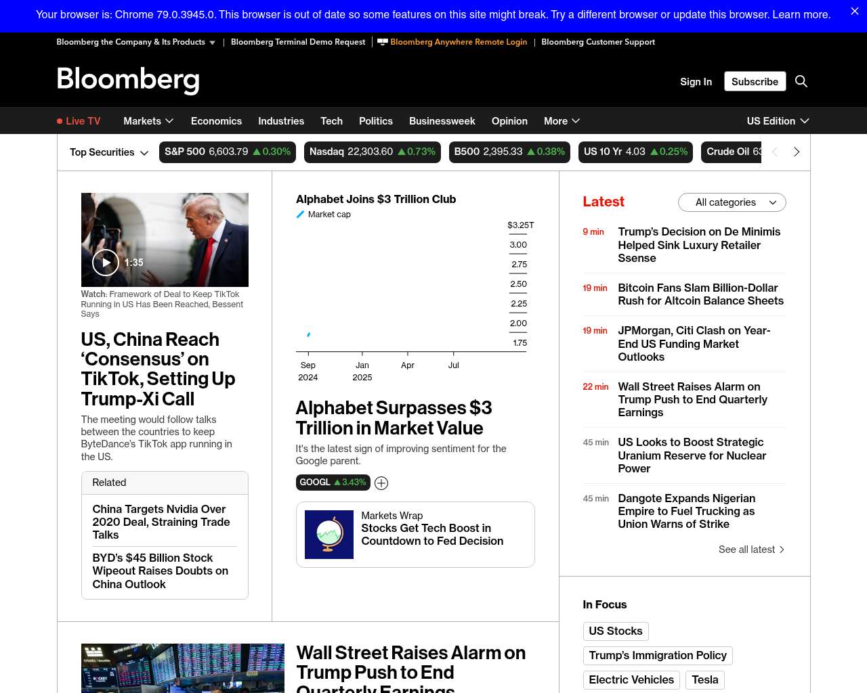
Task: Open the Economics section
Action: pos(216,121)
